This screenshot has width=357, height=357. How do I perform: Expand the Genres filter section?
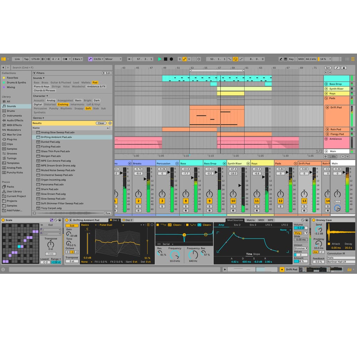(38, 118)
